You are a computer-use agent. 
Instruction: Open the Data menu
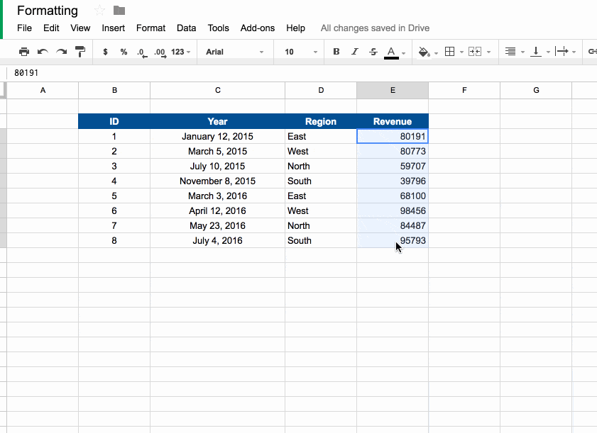(186, 28)
